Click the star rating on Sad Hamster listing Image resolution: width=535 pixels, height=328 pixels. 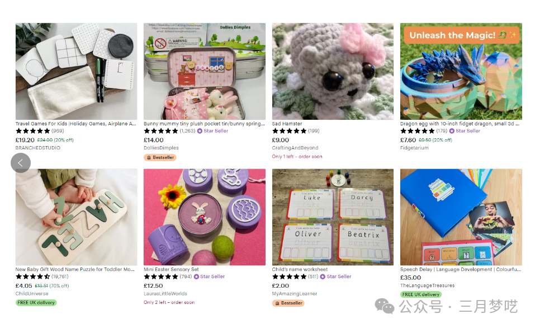coord(290,131)
